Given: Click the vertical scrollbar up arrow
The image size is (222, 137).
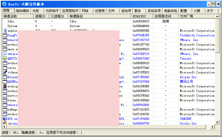Looking at the screenshot, I should pyautogui.click(x=217, y=16).
